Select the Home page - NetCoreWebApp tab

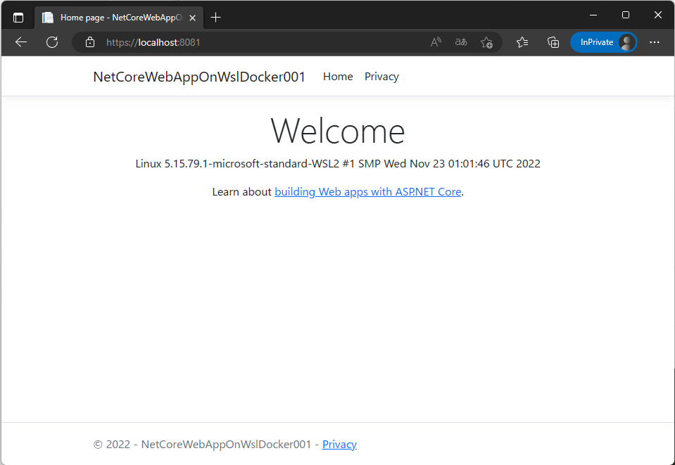click(119, 18)
